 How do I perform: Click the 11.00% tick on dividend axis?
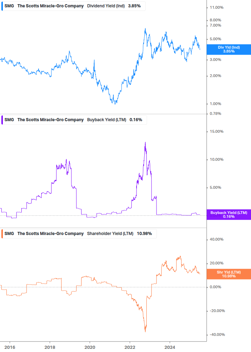tap(216, 8)
